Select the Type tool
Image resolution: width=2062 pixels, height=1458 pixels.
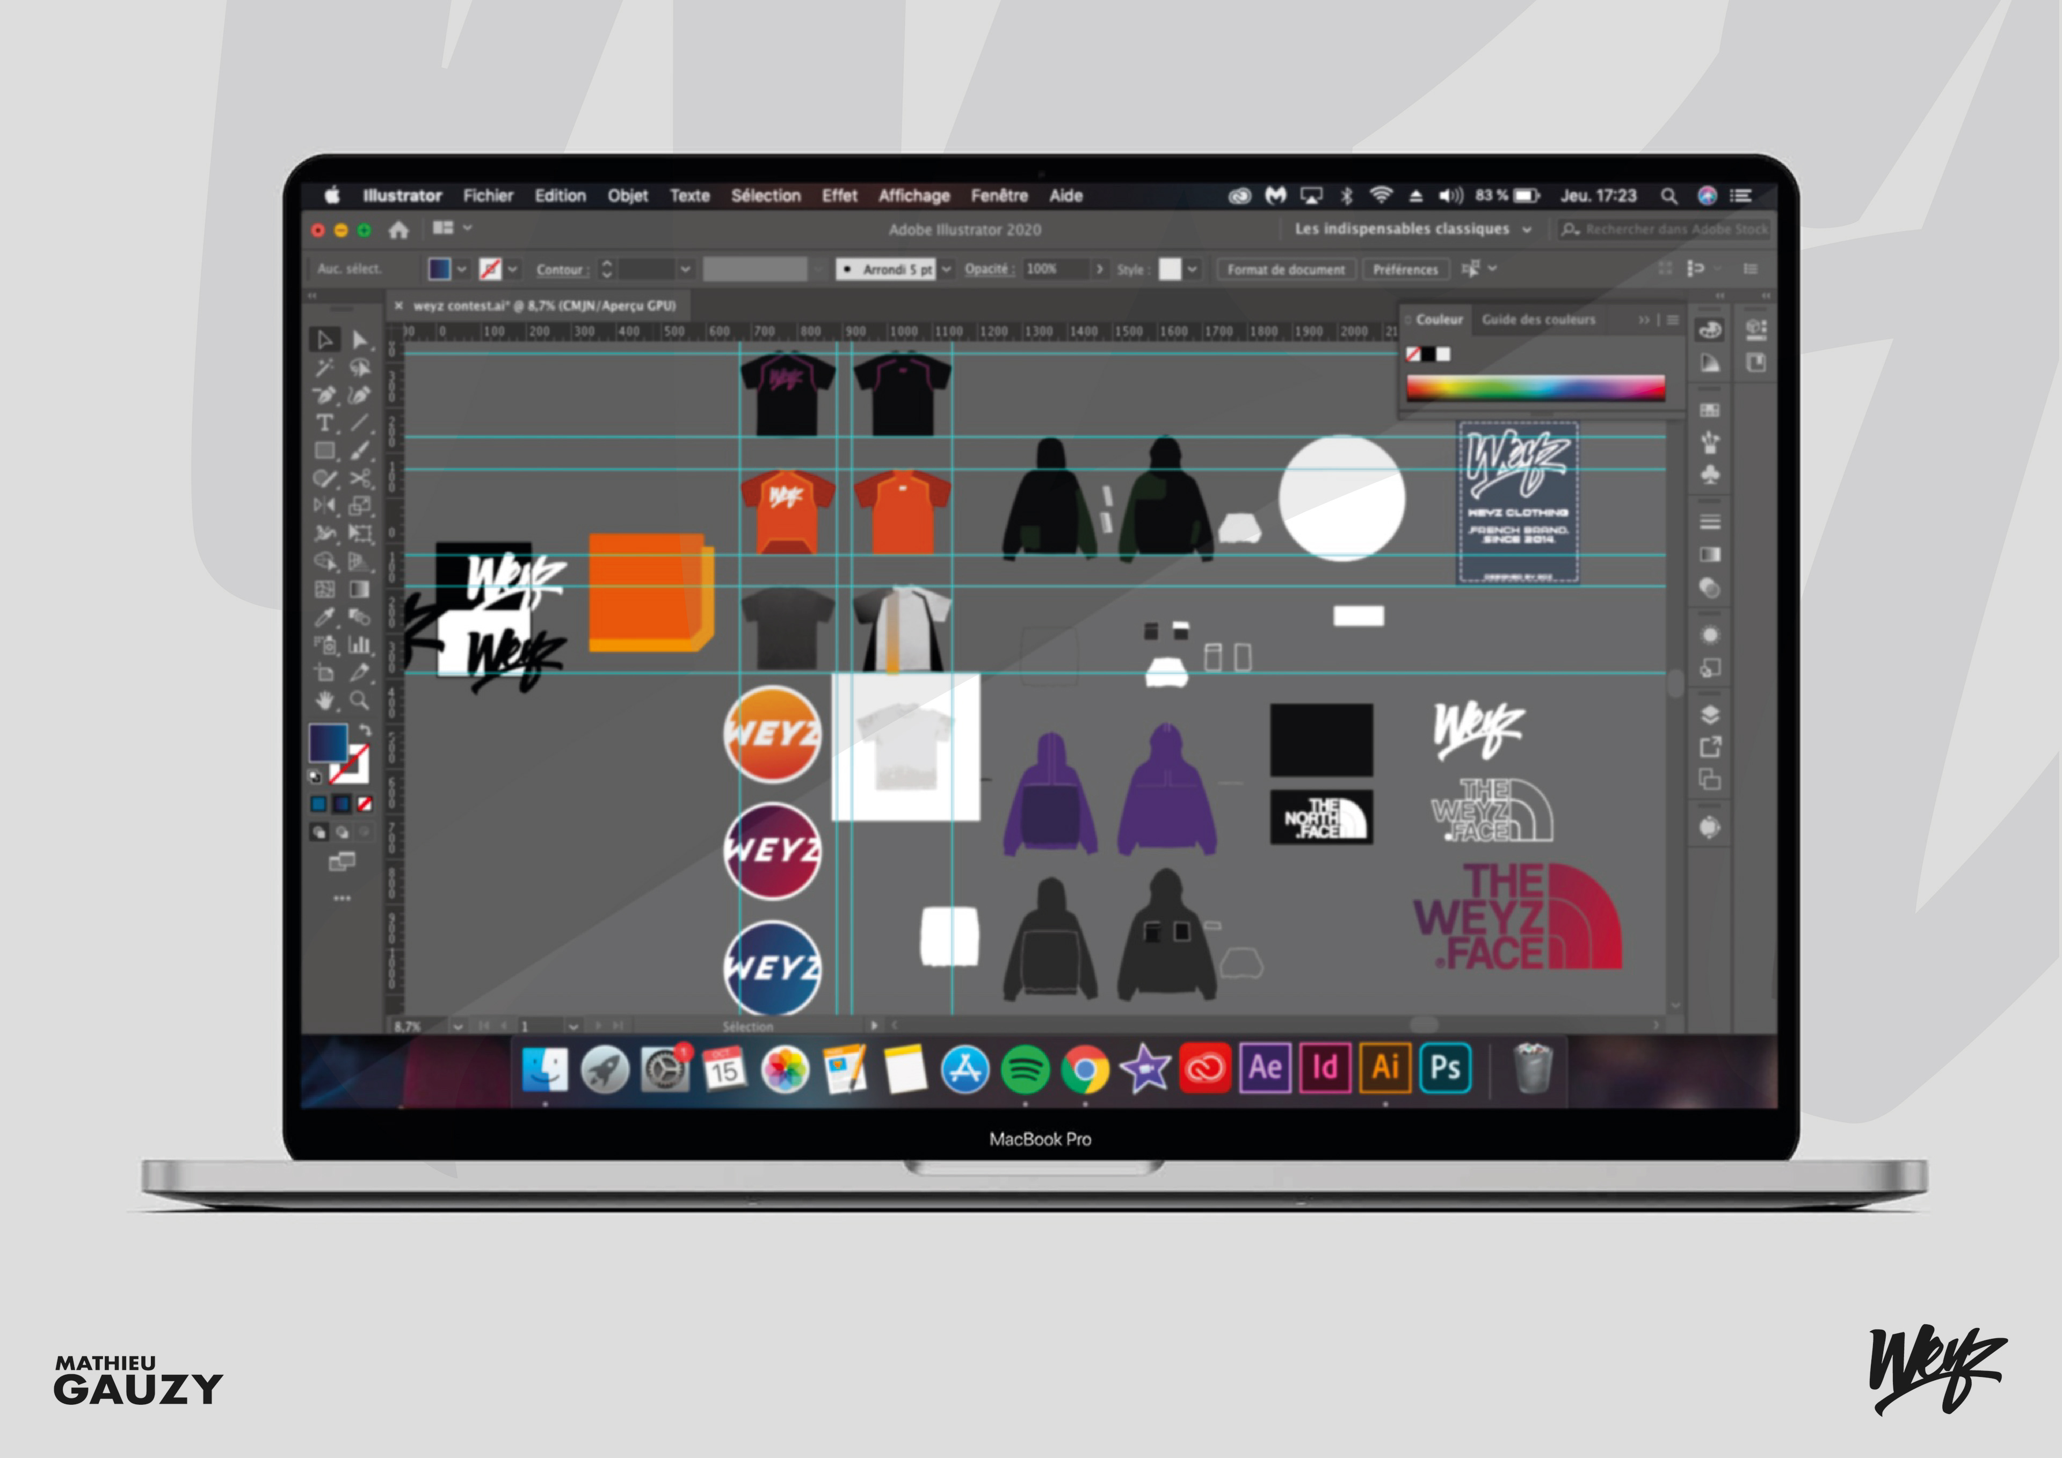324,423
